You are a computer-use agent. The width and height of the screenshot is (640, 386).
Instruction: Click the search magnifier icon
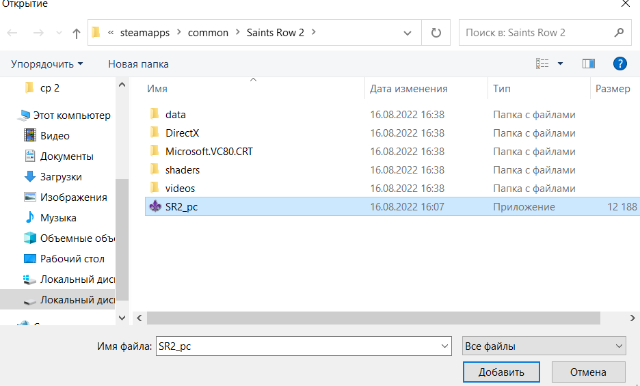pos(619,32)
